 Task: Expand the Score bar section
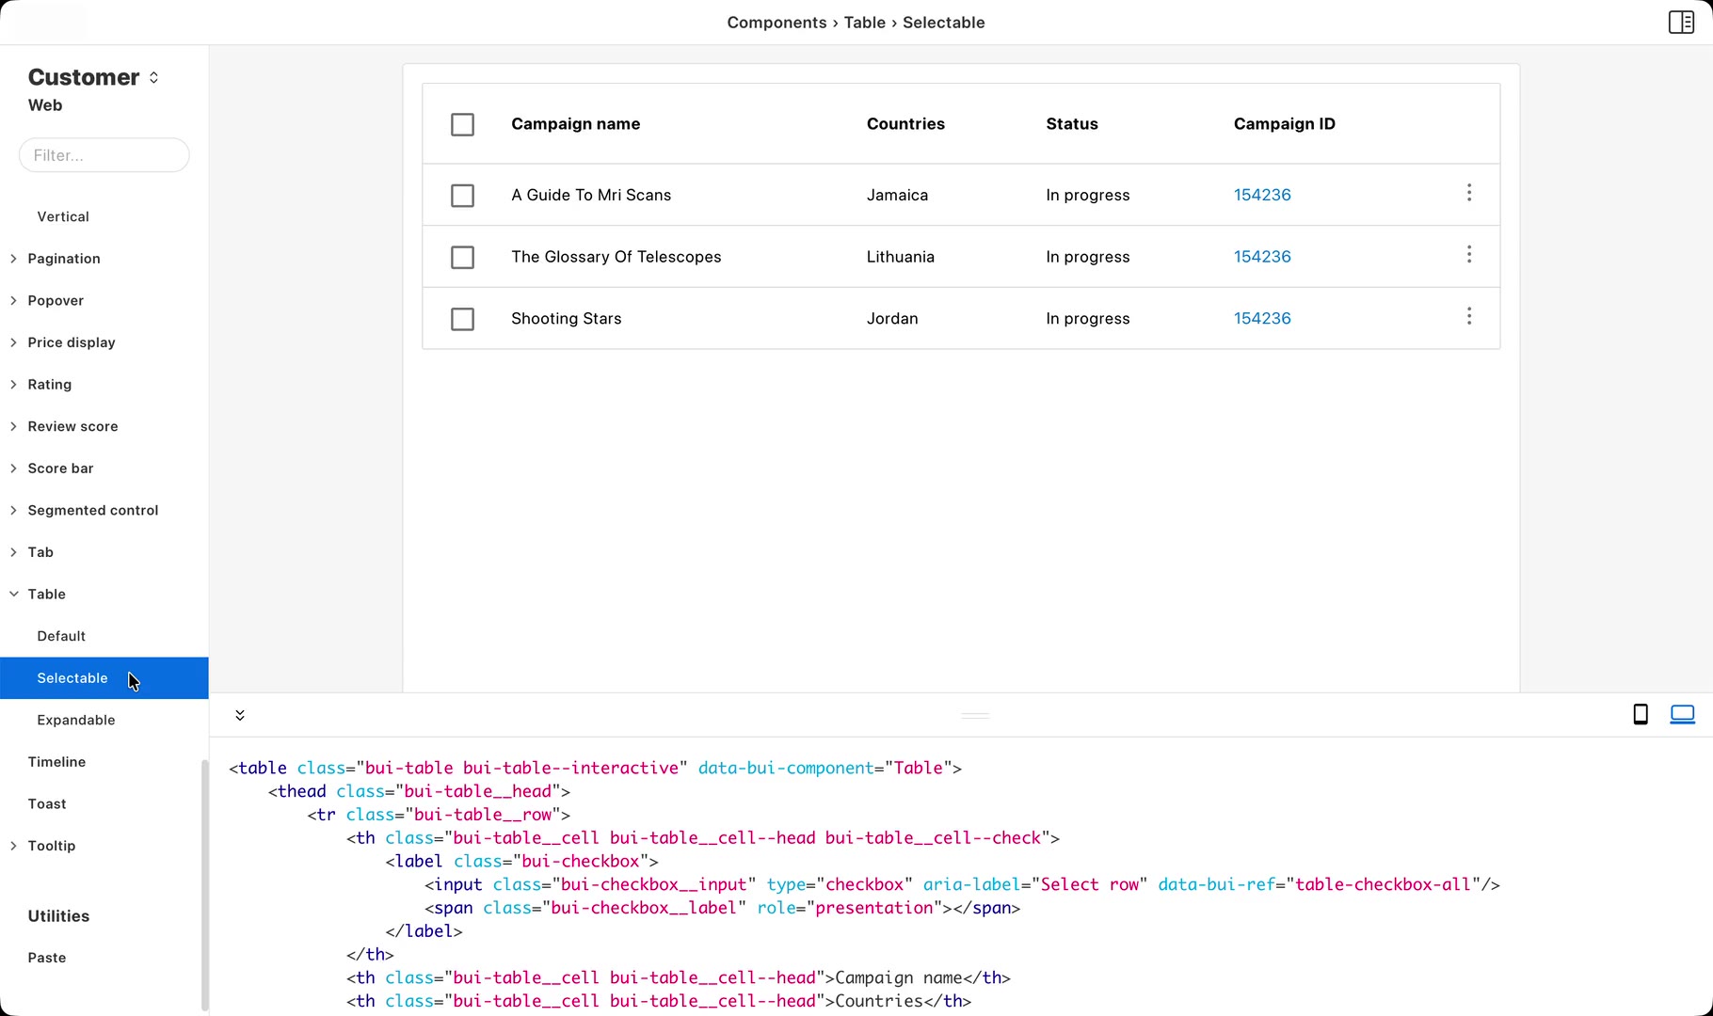pyautogui.click(x=13, y=468)
